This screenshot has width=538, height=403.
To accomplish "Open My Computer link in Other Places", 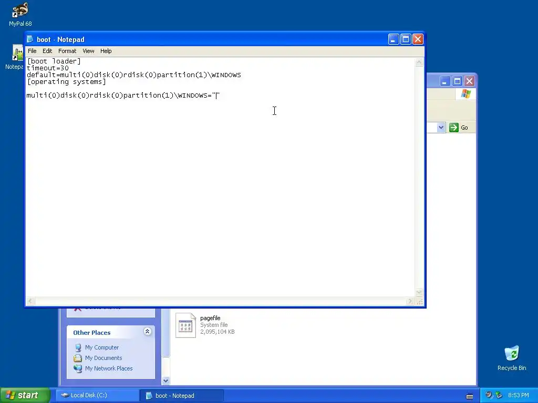I will (x=102, y=347).
